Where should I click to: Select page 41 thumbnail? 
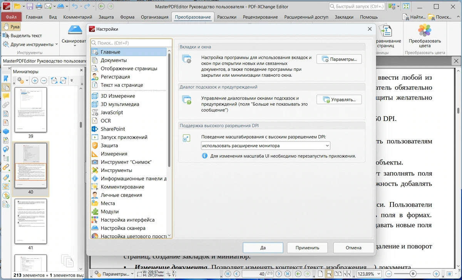click(31, 221)
